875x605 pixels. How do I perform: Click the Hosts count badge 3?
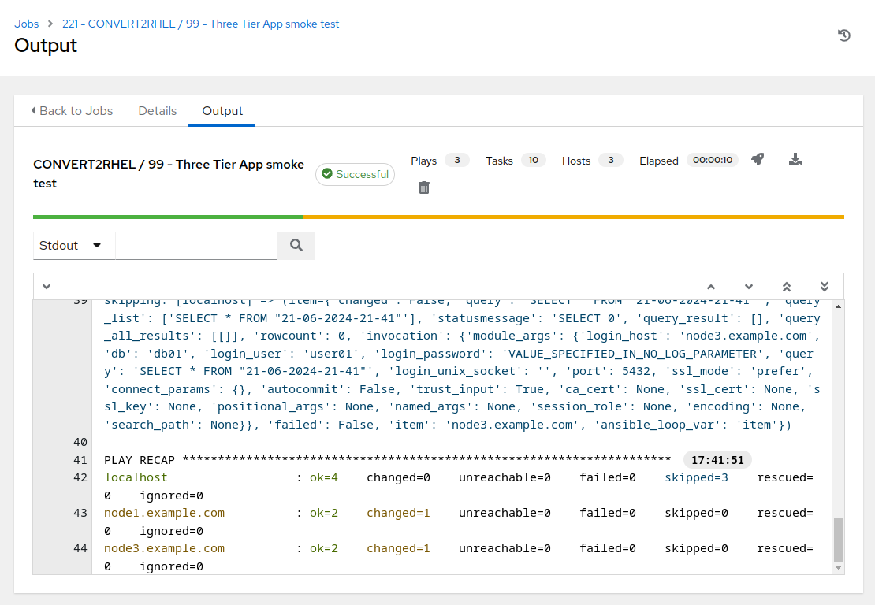click(x=611, y=160)
